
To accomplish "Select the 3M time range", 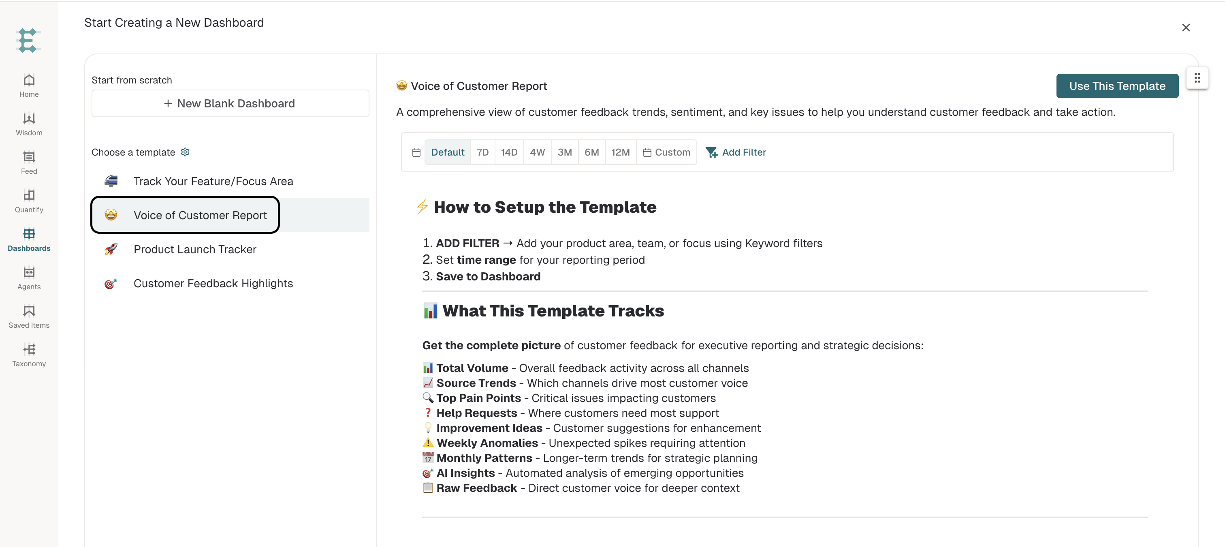I will click(x=564, y=152).
